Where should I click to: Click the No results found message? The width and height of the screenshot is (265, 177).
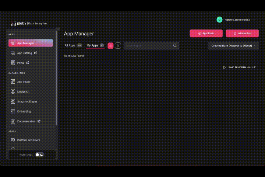[x=74, y=56]
